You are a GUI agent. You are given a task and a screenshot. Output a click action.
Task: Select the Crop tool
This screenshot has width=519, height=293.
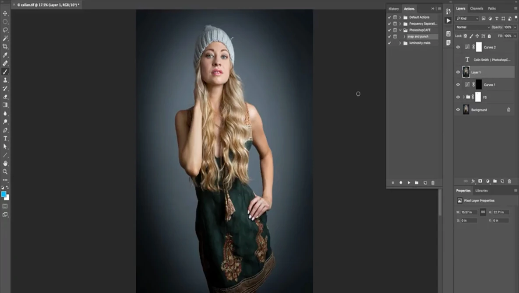coord(5,47)
